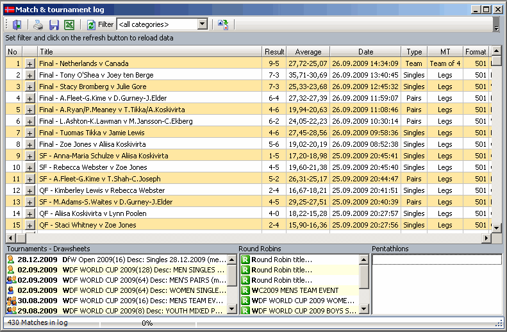Image resolution: width=507 pixels, height=332 pixels.
Task: Sort by the Average column header
Action: [x=308, y=51]
